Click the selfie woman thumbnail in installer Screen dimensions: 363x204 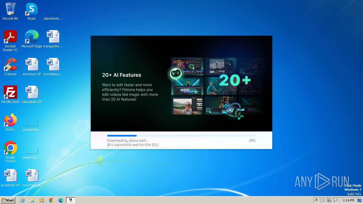pos(187,106)
